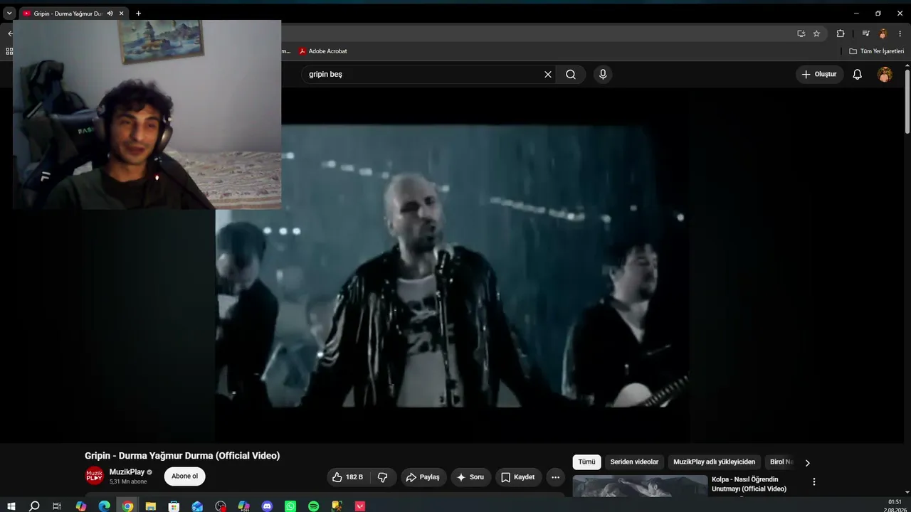Open Kolpa - Nasıl Öğrendin Unutmayı video title
Viewport: 911px width, 512px height.
(x=749, y=484)
